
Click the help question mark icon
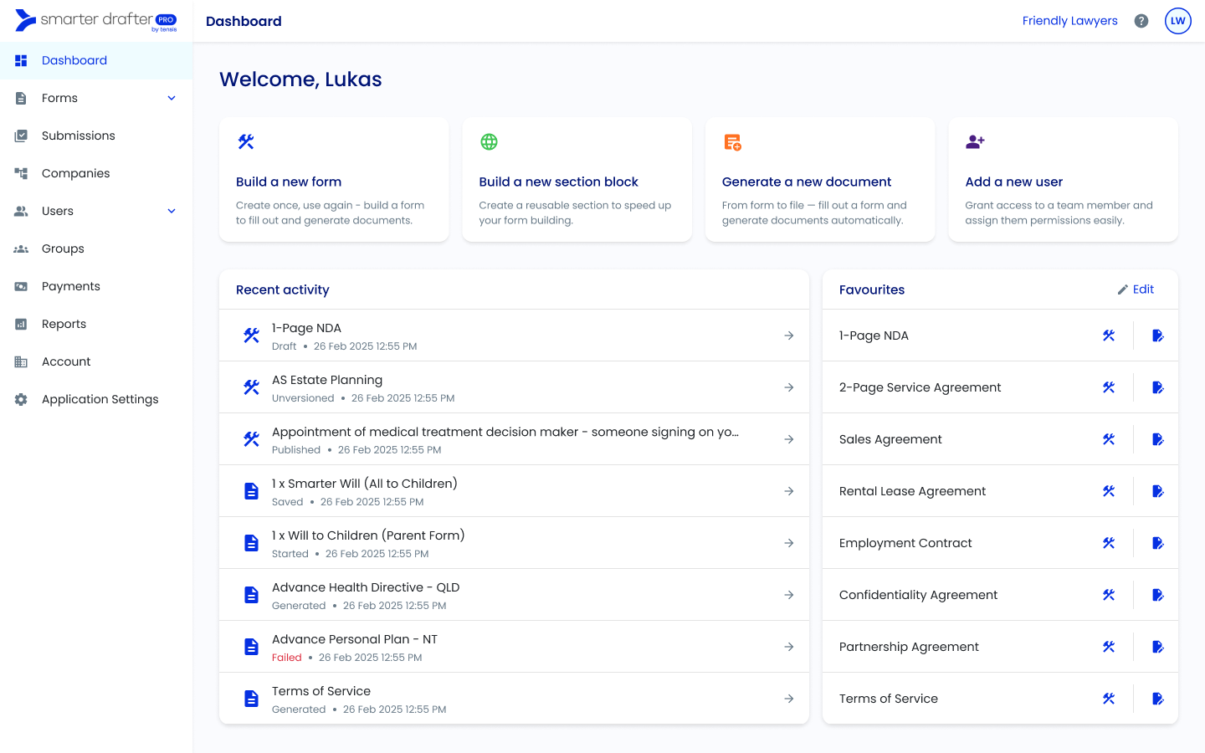1141,21
